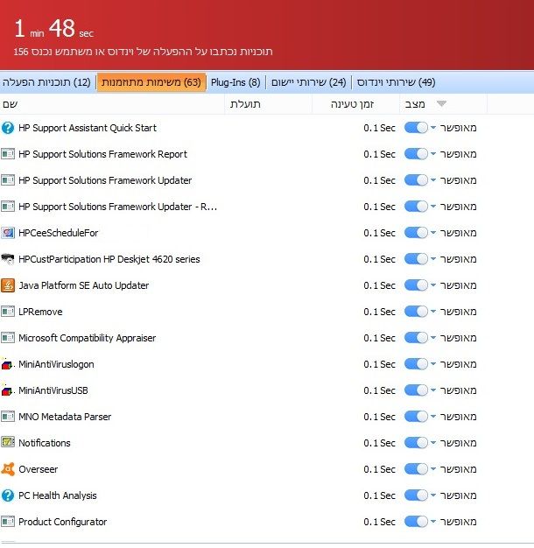
Task: Toggle the HPCeeScheduleFor switch
Action: pos(416,233)
